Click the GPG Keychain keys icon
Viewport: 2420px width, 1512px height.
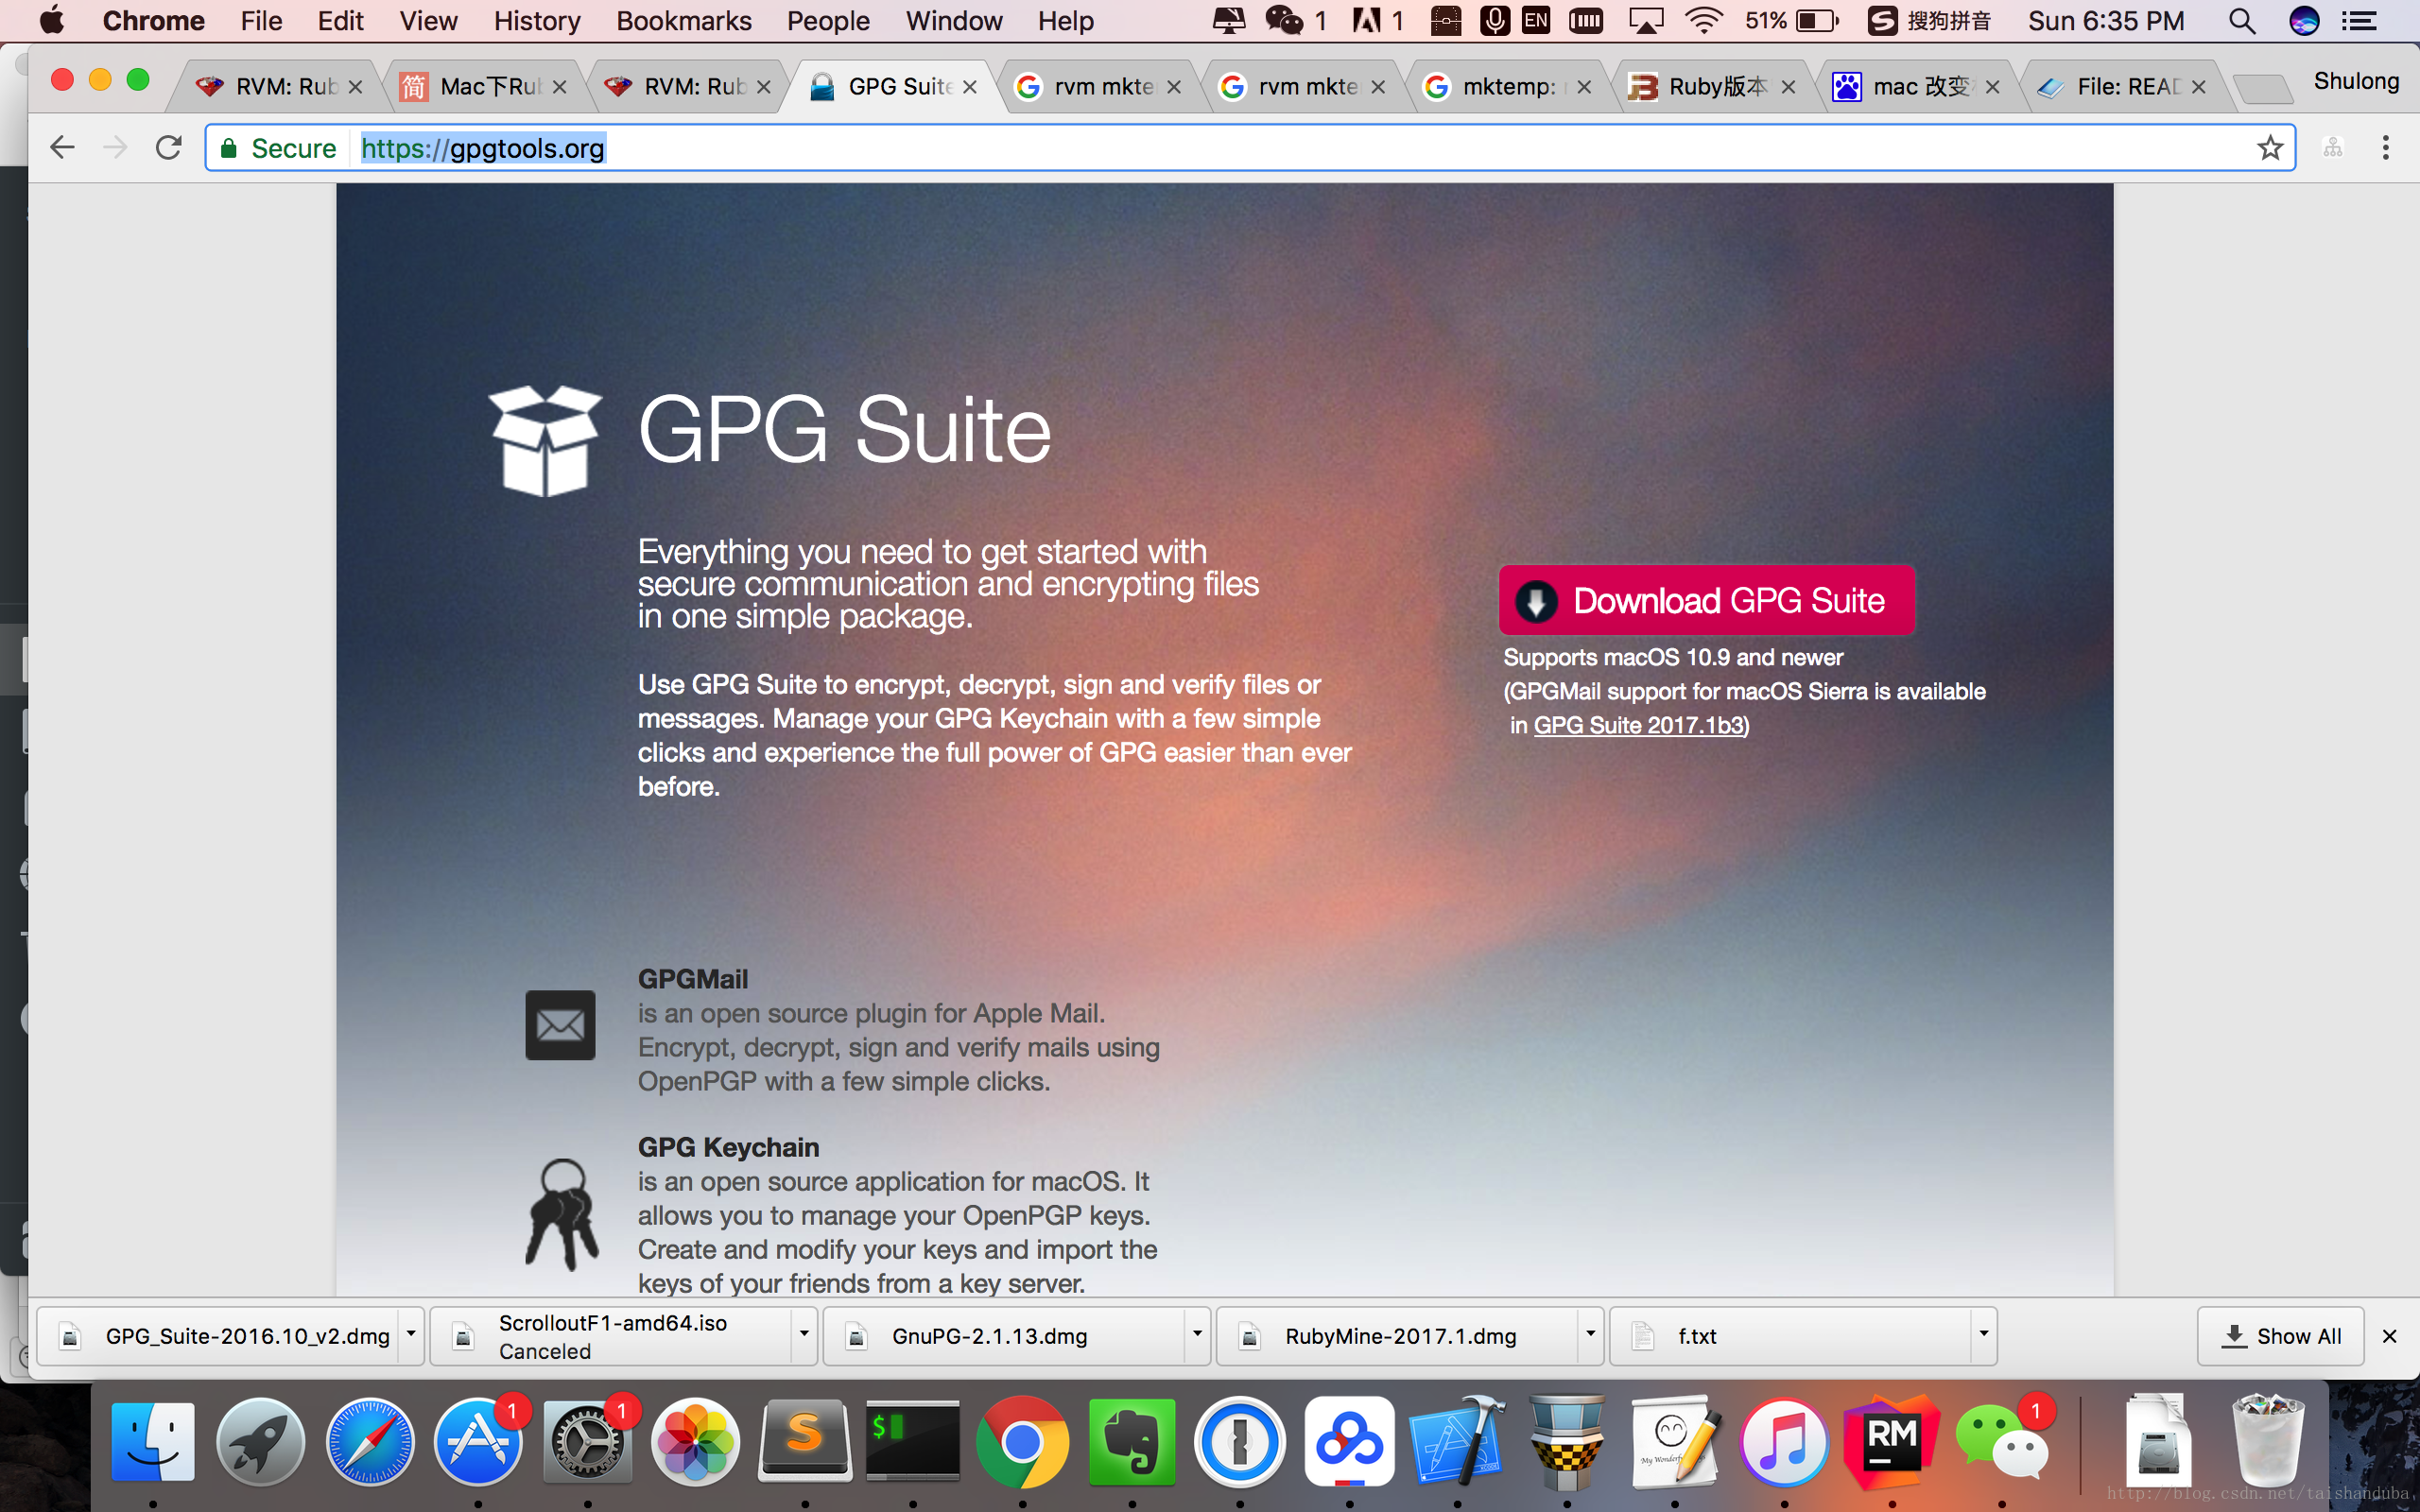tap(562, 1215)
